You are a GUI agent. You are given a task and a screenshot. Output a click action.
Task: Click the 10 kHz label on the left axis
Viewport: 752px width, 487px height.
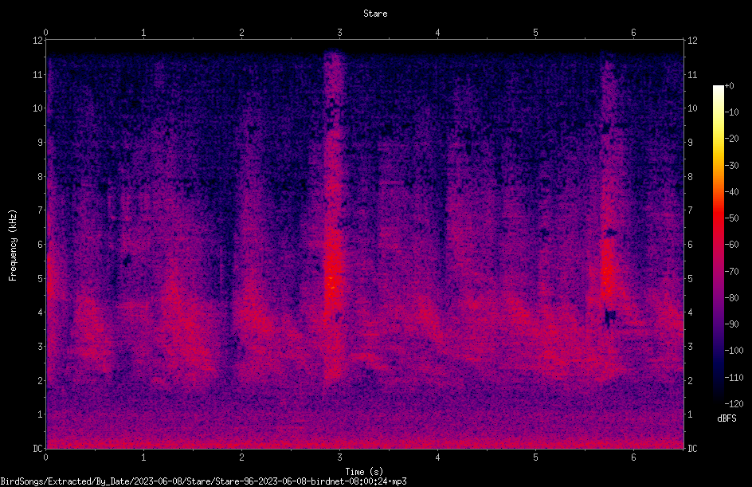pyautogui.click(x=38, y=108)
